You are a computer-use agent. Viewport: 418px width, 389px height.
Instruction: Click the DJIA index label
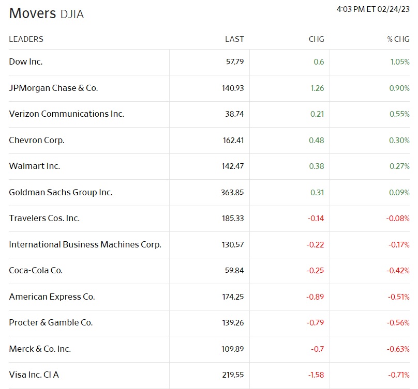pos(72,14)
